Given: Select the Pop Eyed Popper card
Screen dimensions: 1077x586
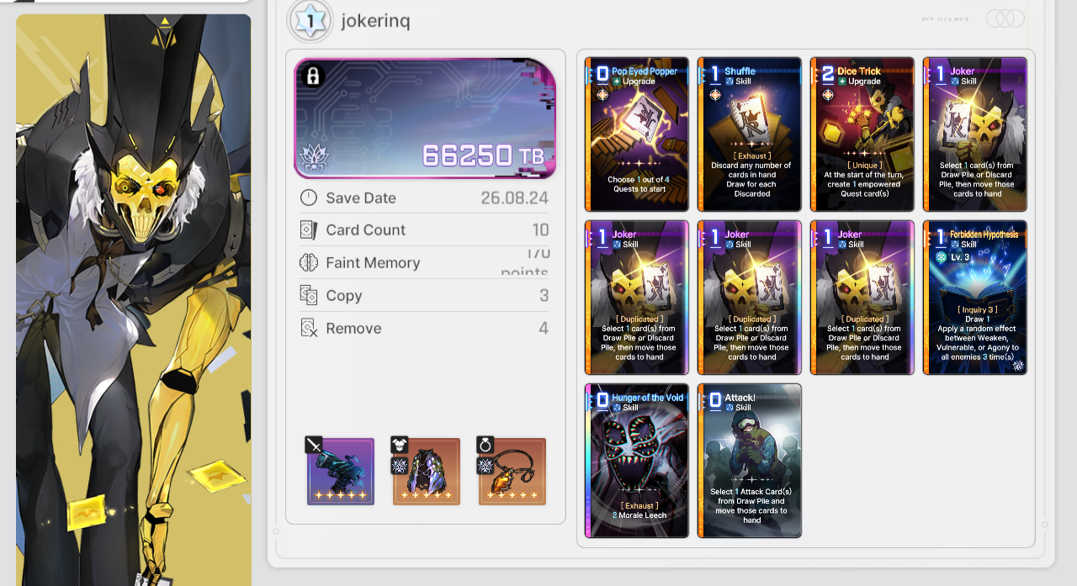Looking at the screenshot, I should pyautogui.click(x=637, y=135).
